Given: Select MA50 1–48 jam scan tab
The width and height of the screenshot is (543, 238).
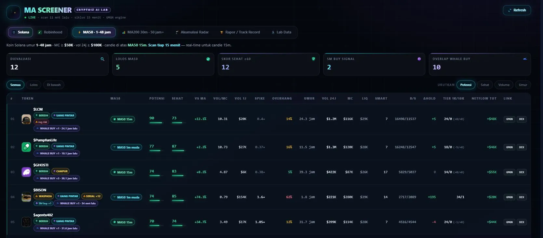Looking at the screenshot, I should pyautogui.click(x=94, y=32).
